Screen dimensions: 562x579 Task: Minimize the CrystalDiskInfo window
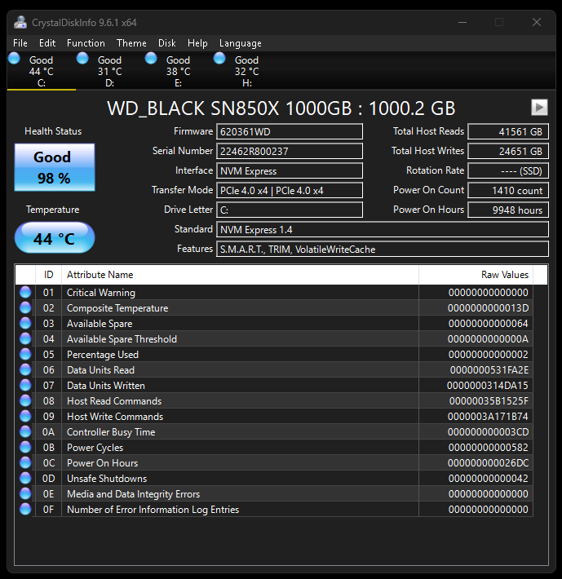tap(462, 23)
